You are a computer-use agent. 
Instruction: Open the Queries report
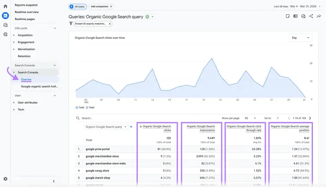[26, 79]
